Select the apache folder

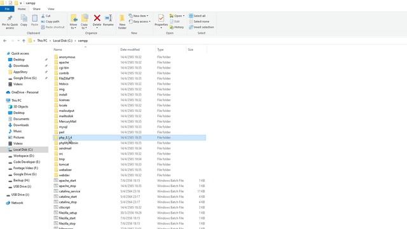pos(64,62)
